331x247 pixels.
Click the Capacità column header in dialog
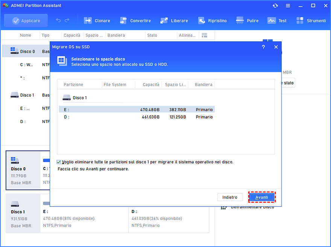[x=151, y=84]
